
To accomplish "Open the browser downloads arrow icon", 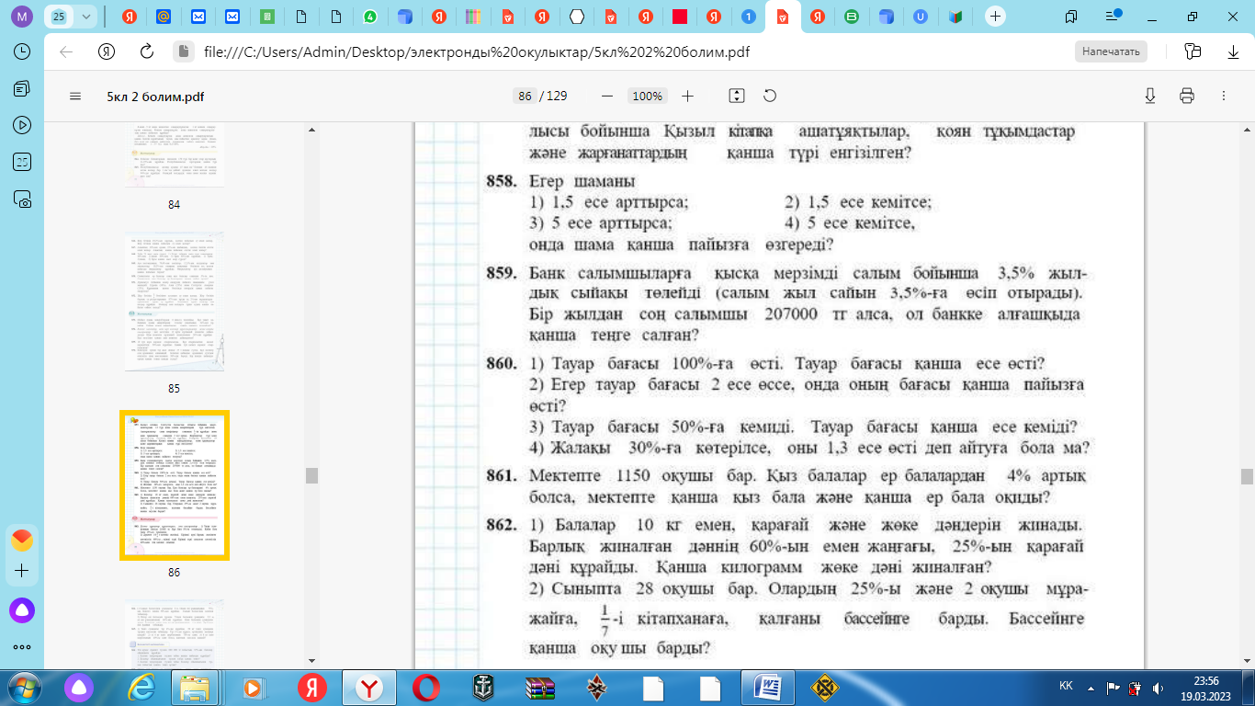I will point(1233,51).
